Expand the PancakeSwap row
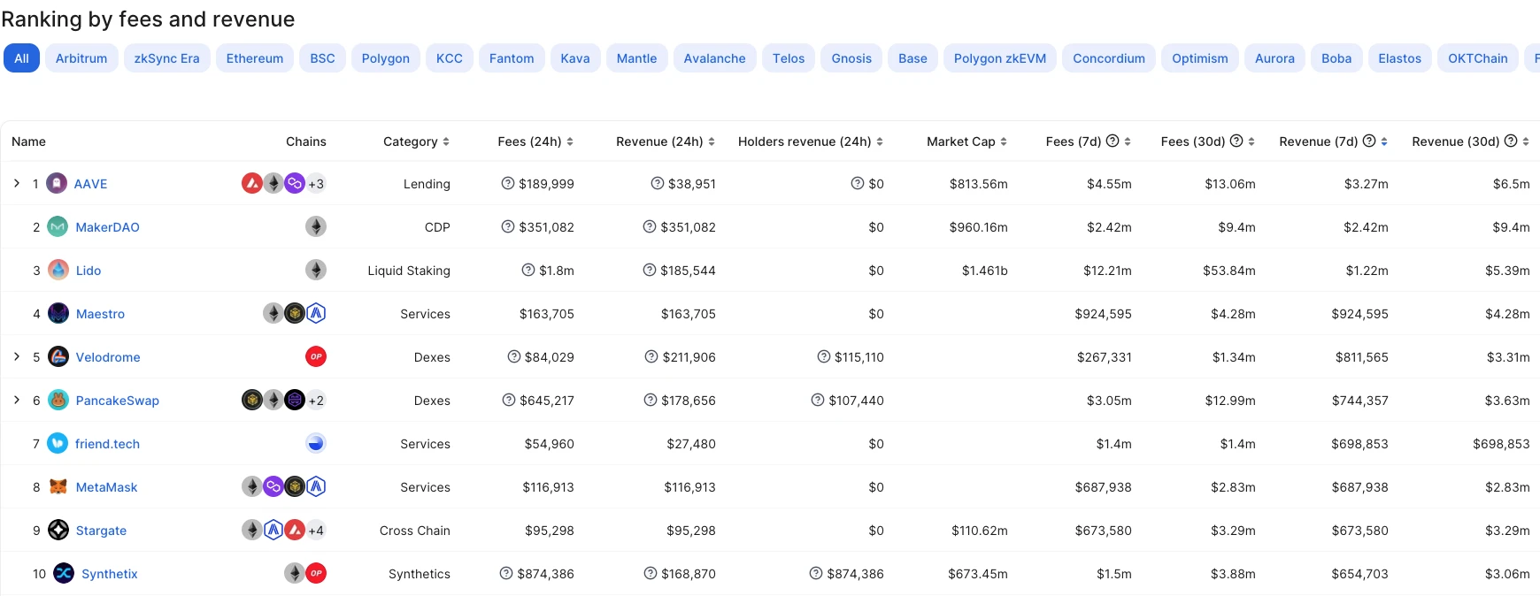Viewport: 1540px width, 596px height. coord(17,401)
